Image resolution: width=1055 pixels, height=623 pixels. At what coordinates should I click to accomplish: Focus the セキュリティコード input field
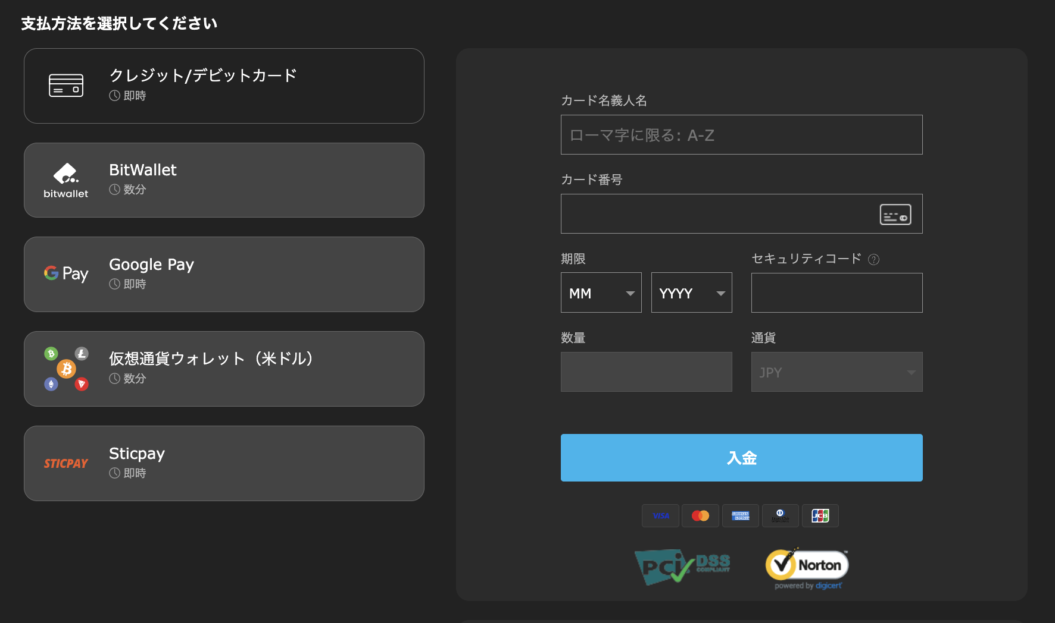tap(837, 292)
